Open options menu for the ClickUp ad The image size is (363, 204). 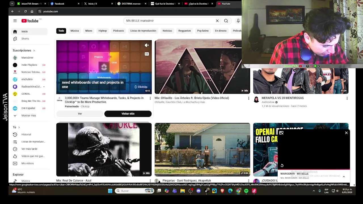150,98
